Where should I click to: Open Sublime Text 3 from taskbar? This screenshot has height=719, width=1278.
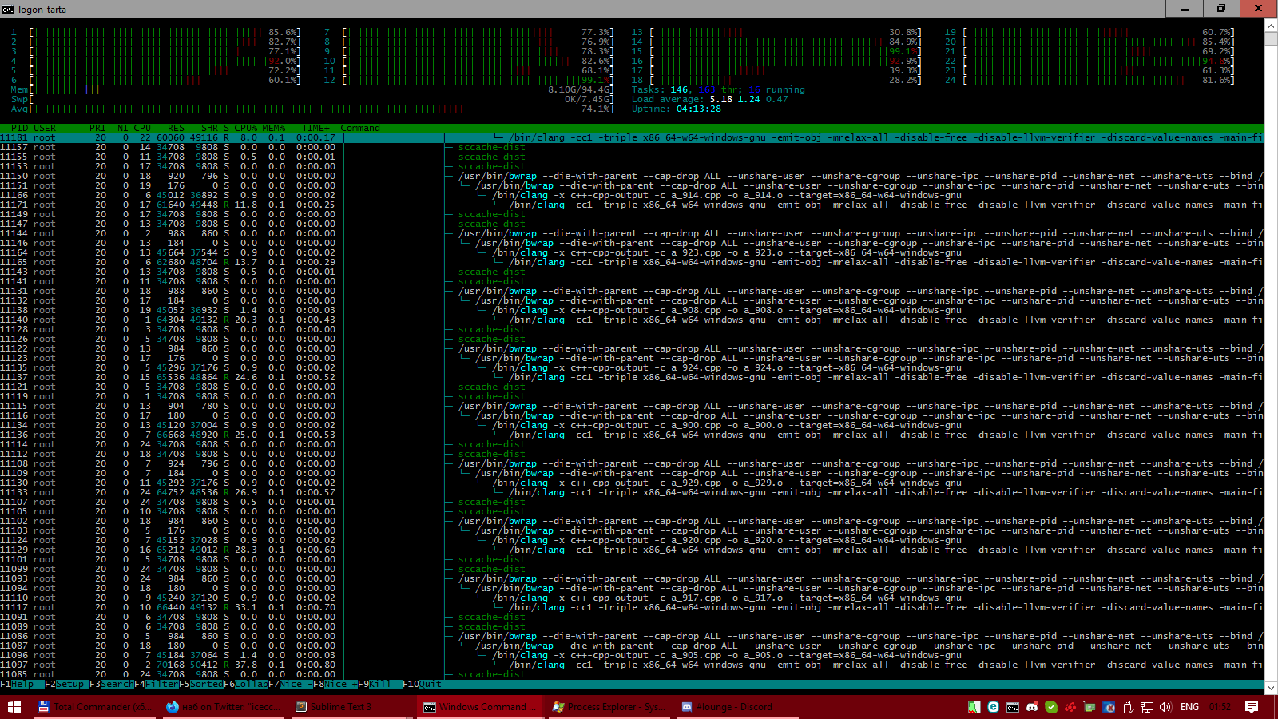tap(333, 707)
